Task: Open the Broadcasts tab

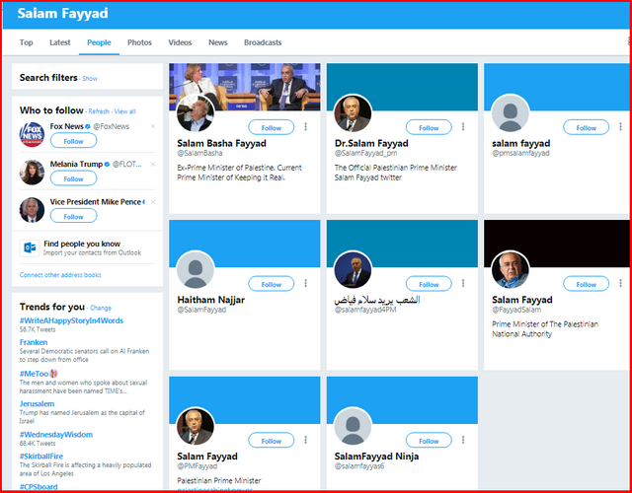Action: 263,42
